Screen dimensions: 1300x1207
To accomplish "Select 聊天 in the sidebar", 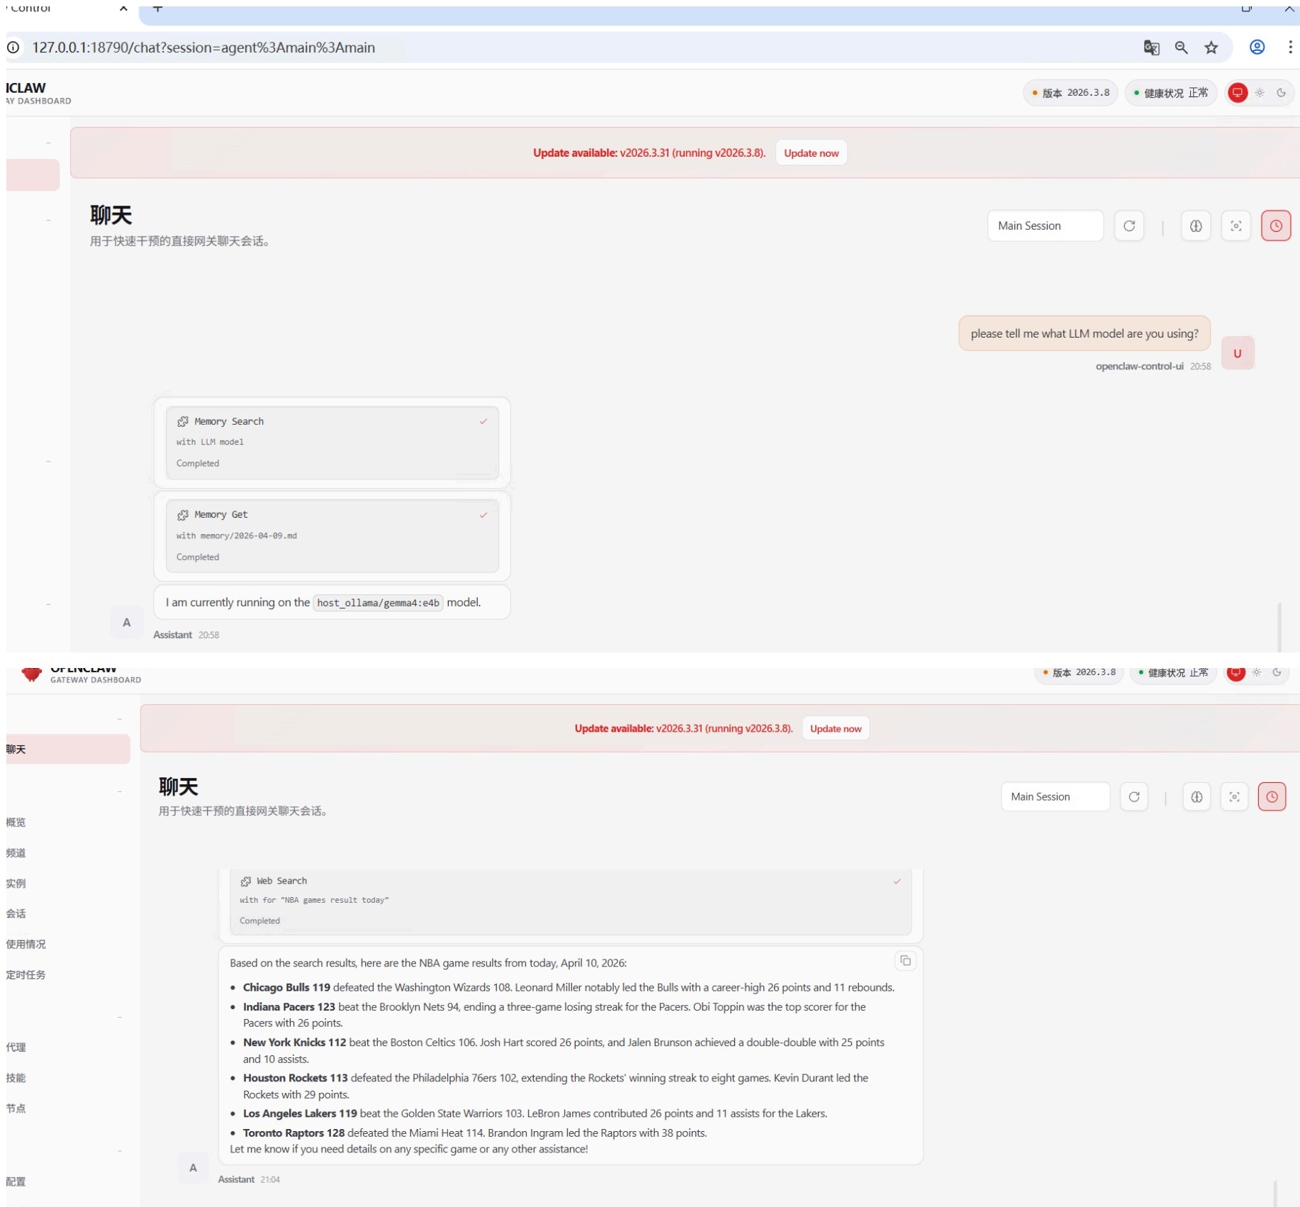I will coord(16,749).
